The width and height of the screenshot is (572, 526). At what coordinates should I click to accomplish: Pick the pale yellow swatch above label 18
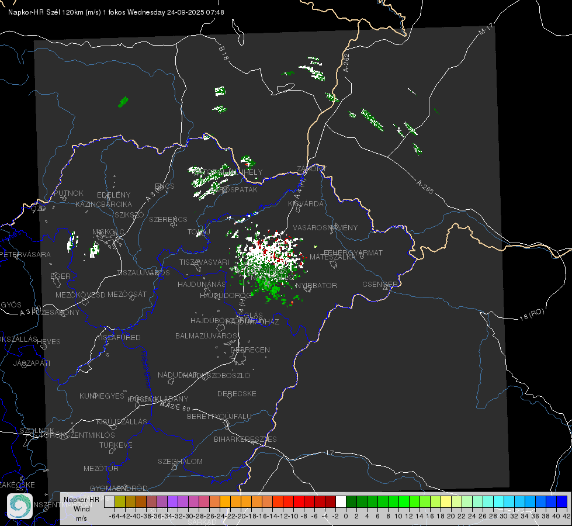coord(446,501)
